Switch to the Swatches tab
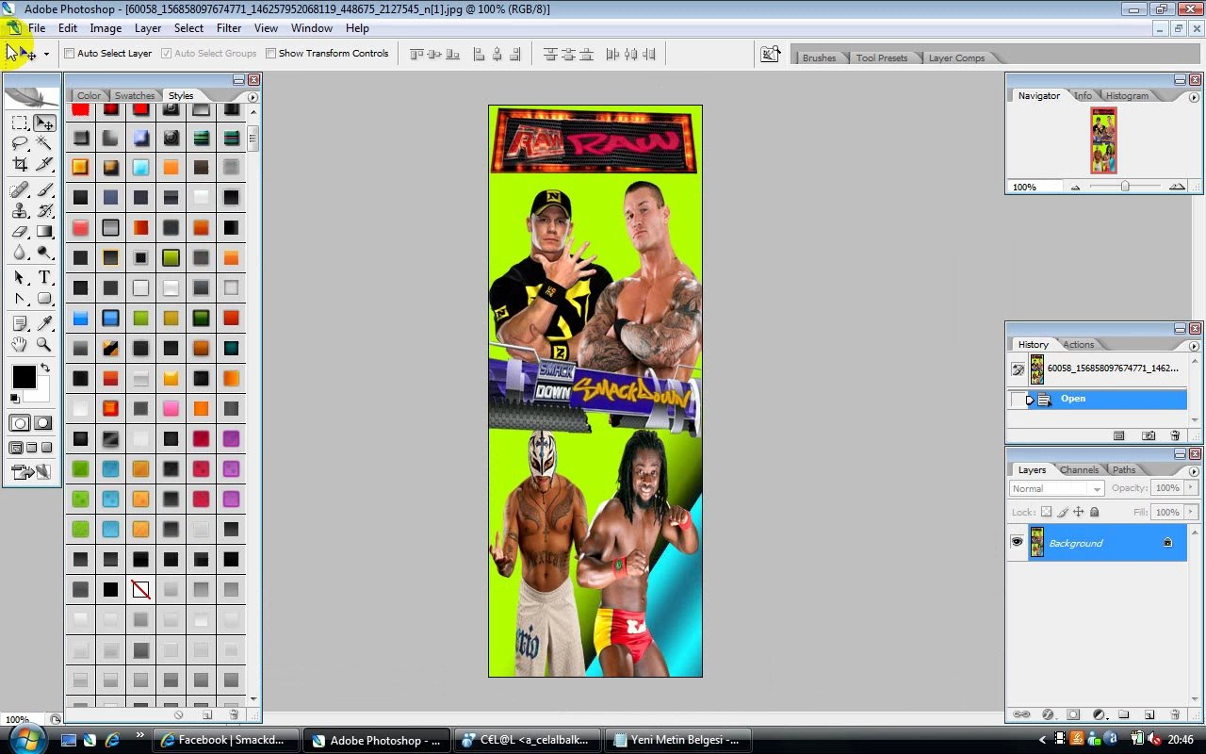Screen dimensions: 1206x754 point(135,95)
